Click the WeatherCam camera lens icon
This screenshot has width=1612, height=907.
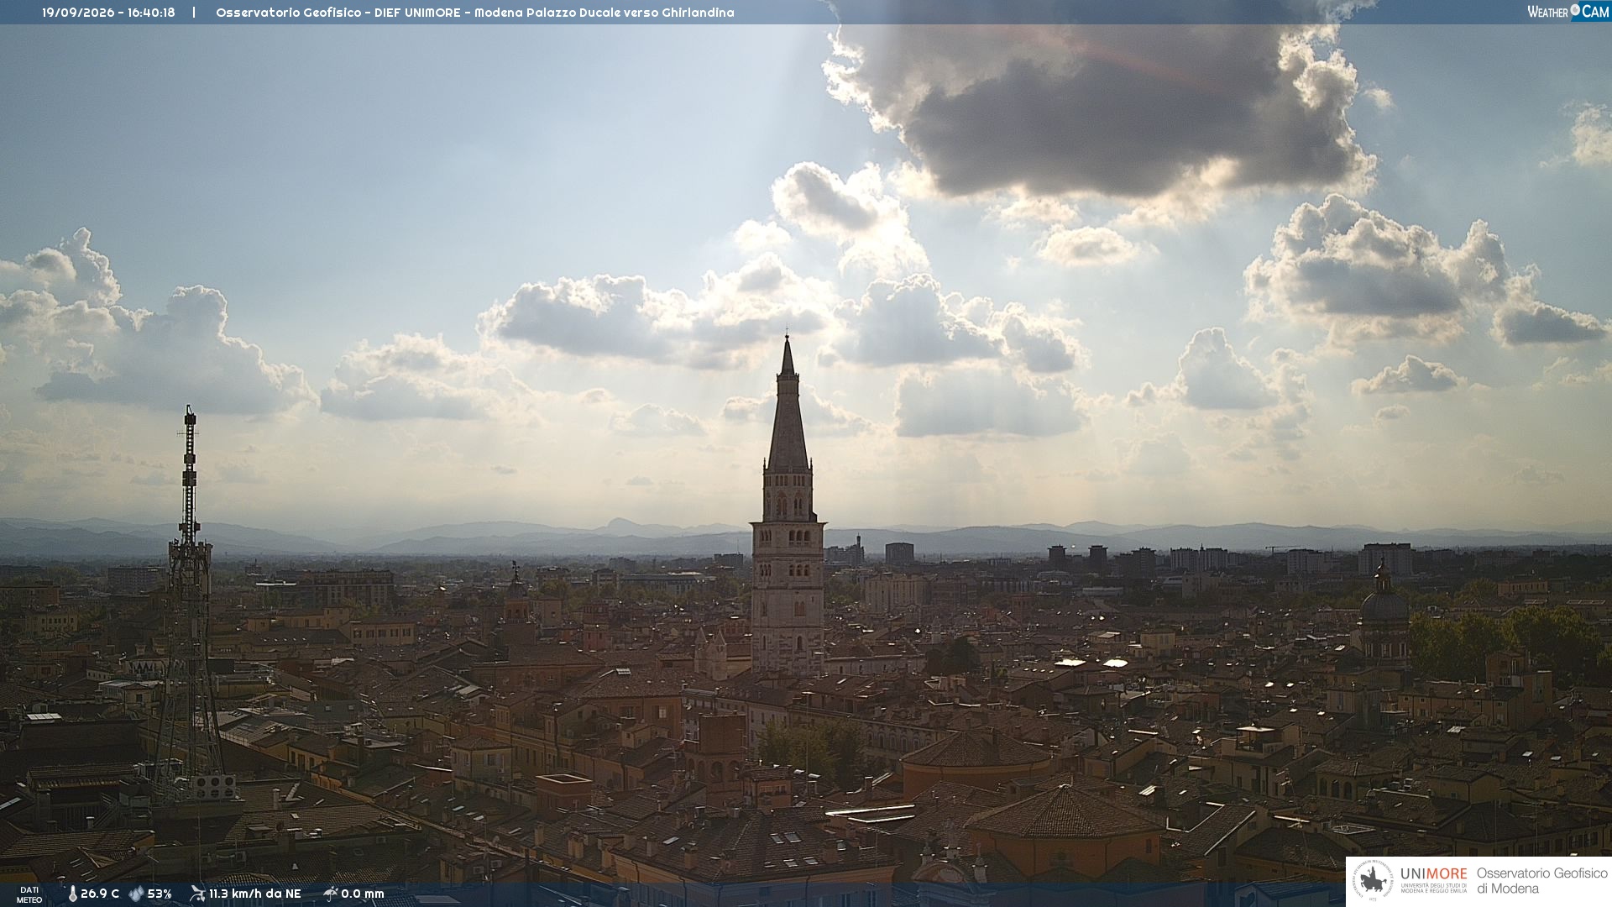(x=1575, y=10)
